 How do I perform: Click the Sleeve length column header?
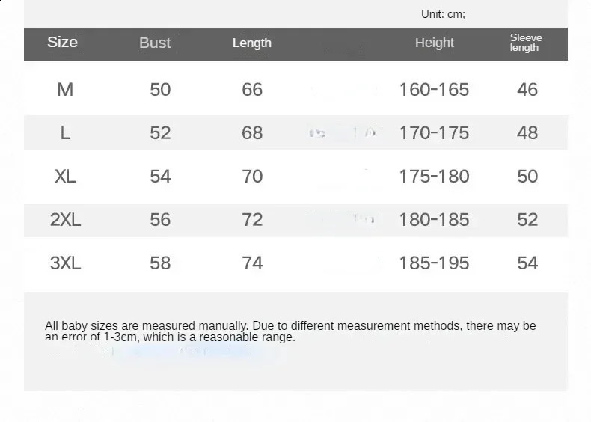(x=526, y=43)
